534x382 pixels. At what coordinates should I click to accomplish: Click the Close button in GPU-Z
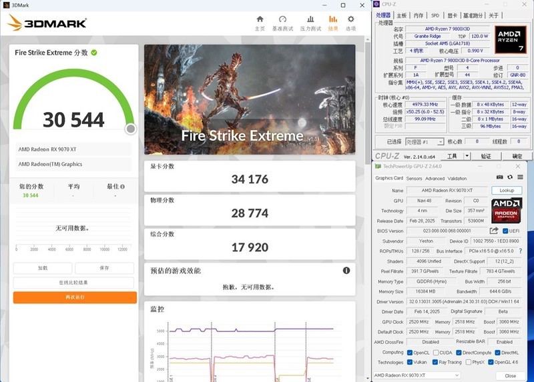(x=510, y=375)
